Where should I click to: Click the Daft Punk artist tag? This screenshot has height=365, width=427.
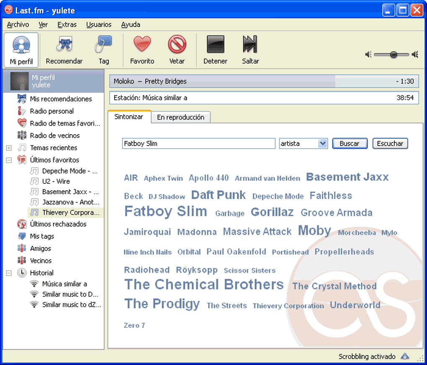[x=219, y=195]
